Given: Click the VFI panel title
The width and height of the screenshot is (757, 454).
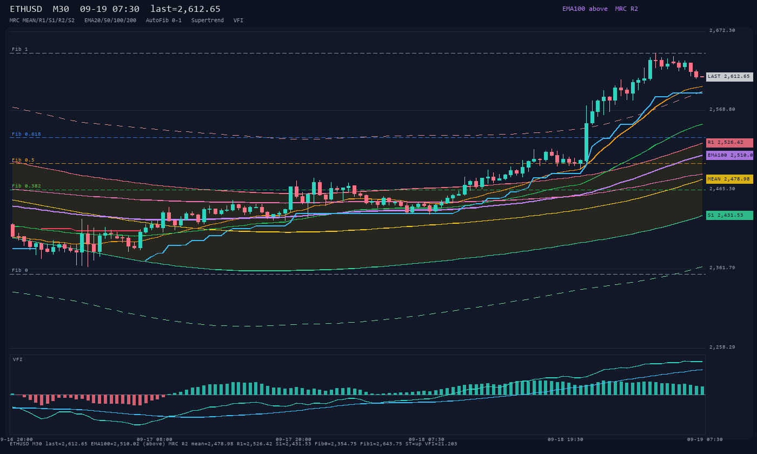Looking at the screenshot, I should (18, 359).
